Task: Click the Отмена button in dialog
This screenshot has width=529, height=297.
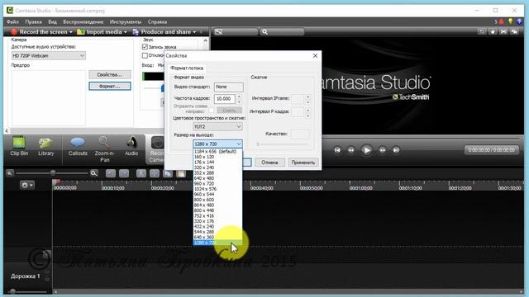Action: 269,163
